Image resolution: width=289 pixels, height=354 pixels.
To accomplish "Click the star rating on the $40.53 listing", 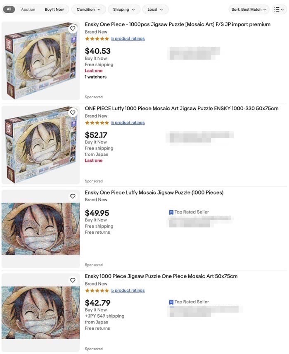I will coord(97,39).
